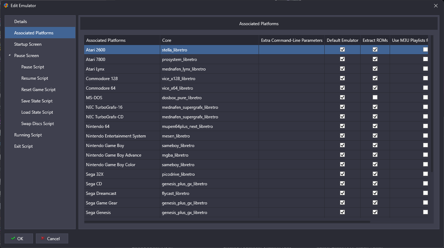This screenshot has width=444, height=248.
Task: Uncheck Extract ROMs for Atari 2600
Action: pos(375,50)
